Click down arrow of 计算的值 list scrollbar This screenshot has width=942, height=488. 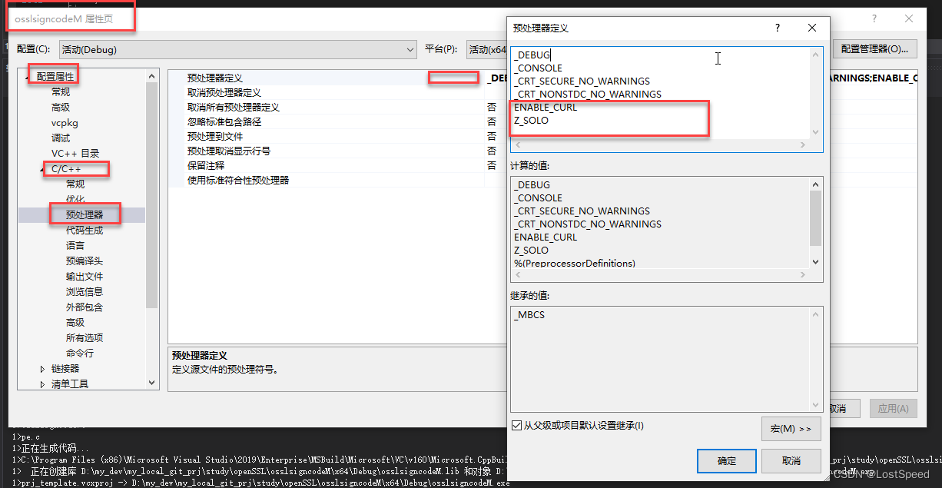point(816,262)
